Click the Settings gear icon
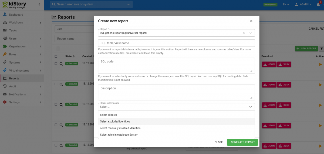The height and width of the screenshot is (154, 324). (x=5, y=102)
